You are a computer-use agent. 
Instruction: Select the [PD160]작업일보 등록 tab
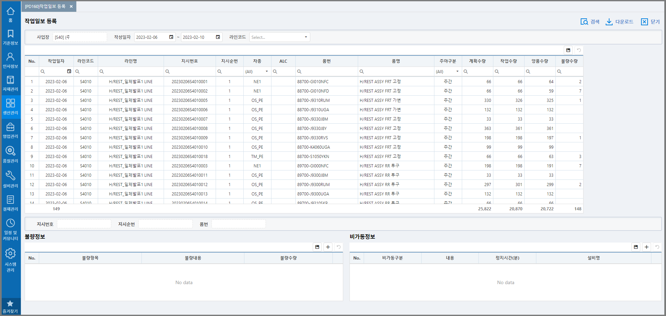pyautogui.click(x=45, y=7)
